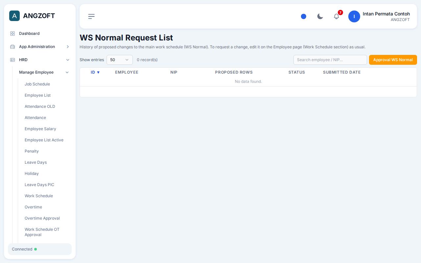Expand the App Administration chevron

pos(68,47)
